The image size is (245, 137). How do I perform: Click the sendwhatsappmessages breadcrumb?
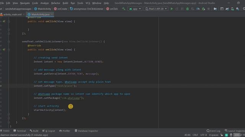click(x=18, y=9)
